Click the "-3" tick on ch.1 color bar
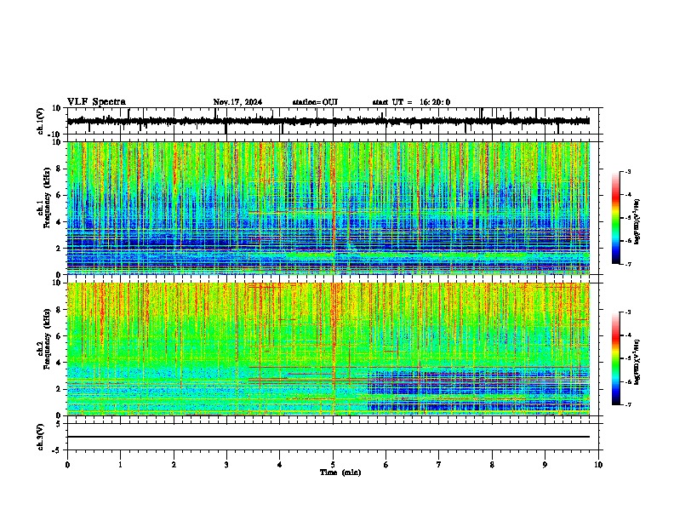This screenshot has width=674, height=521. coord(628,171)
